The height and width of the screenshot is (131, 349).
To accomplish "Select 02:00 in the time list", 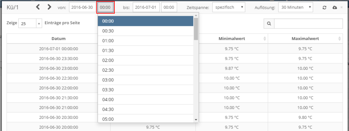I will (145, 60).
